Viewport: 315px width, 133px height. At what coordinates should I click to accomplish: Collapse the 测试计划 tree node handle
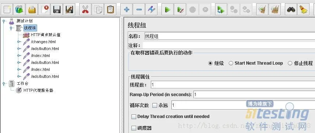click(x=4, y=21)
